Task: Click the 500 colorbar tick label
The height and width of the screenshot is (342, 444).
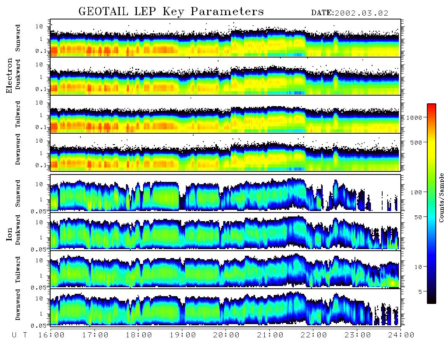Action: pyautogui.click(x=416, y=142)
